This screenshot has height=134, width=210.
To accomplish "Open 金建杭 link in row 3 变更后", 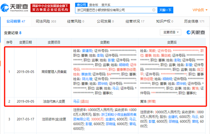I will point(173,117).
